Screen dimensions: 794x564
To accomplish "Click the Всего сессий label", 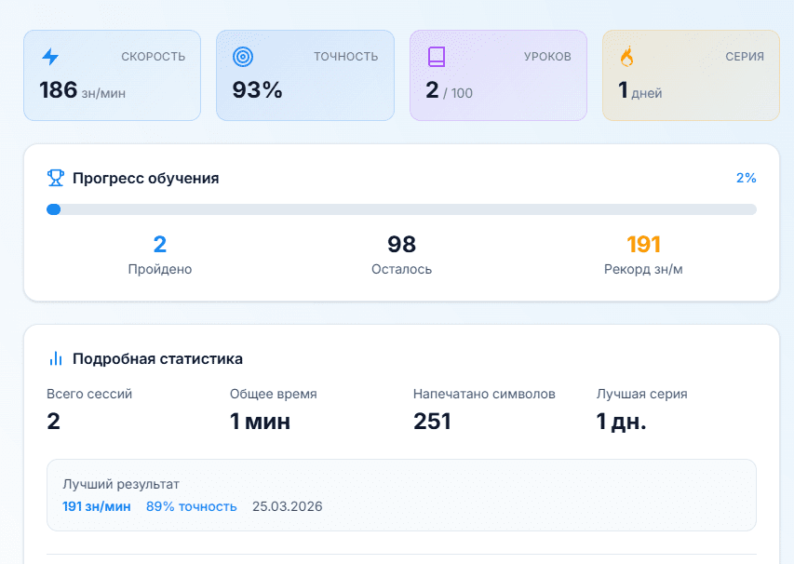I will tap(89, 394).
